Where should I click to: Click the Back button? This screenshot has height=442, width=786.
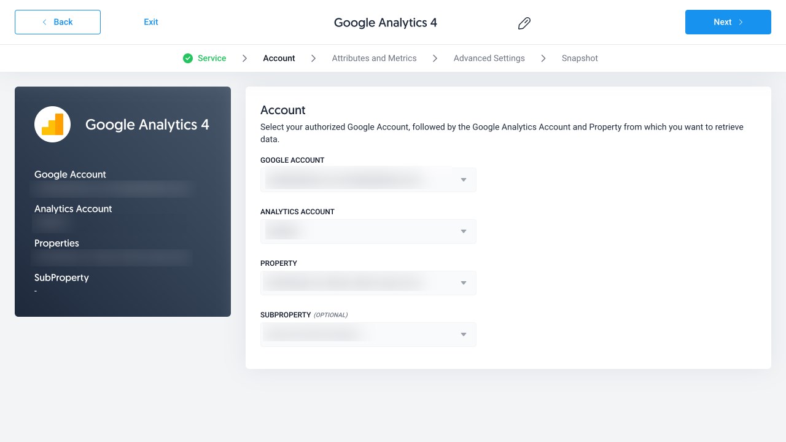click(58, 22)
